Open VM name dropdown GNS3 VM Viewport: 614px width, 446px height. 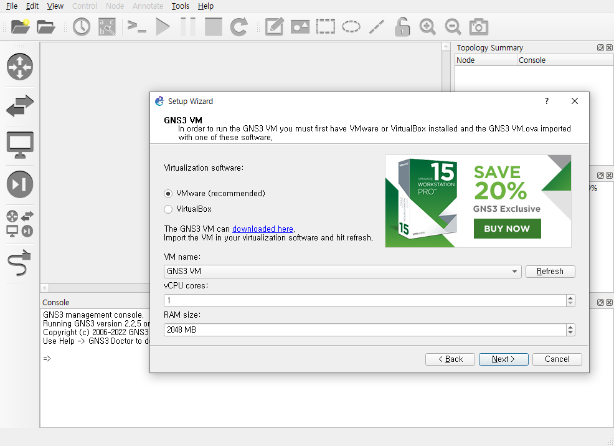[342, 272]
